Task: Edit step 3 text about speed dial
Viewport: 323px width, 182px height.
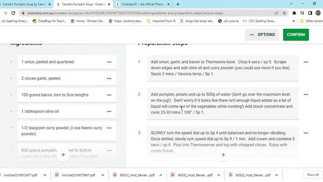Action: point(223,142)
